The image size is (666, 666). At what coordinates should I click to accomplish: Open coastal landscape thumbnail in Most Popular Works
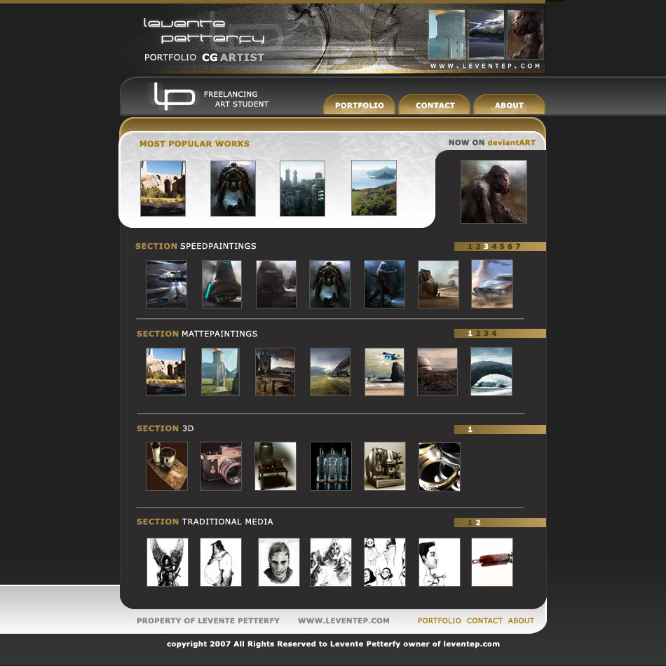pyautogui.click(x=374, y=188)
